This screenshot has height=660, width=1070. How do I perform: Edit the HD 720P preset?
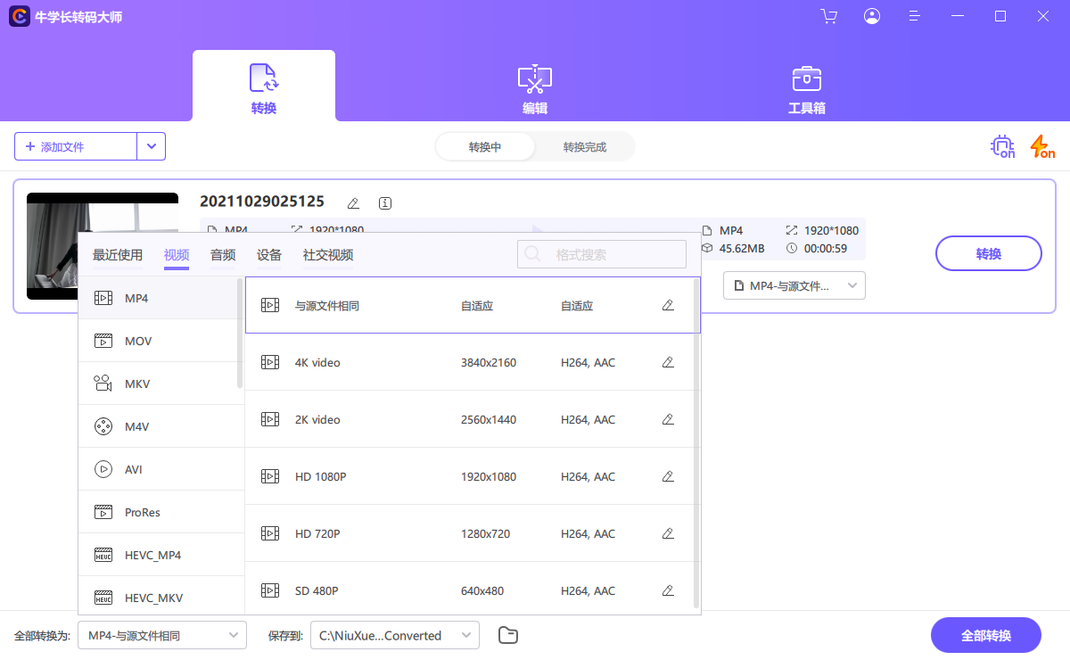point(668,533)
